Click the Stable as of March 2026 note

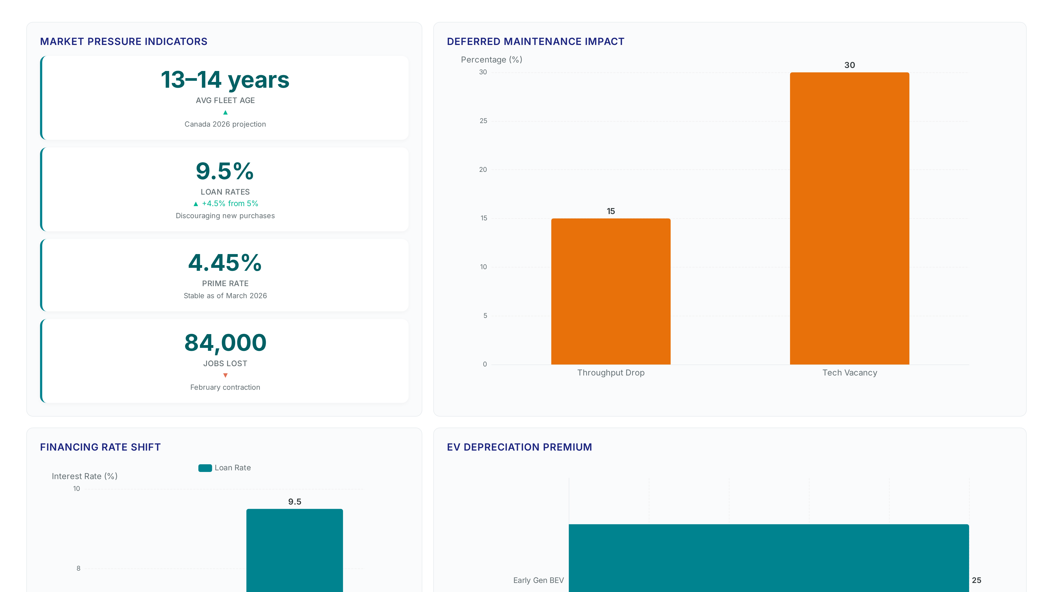[x=225, y=296]
